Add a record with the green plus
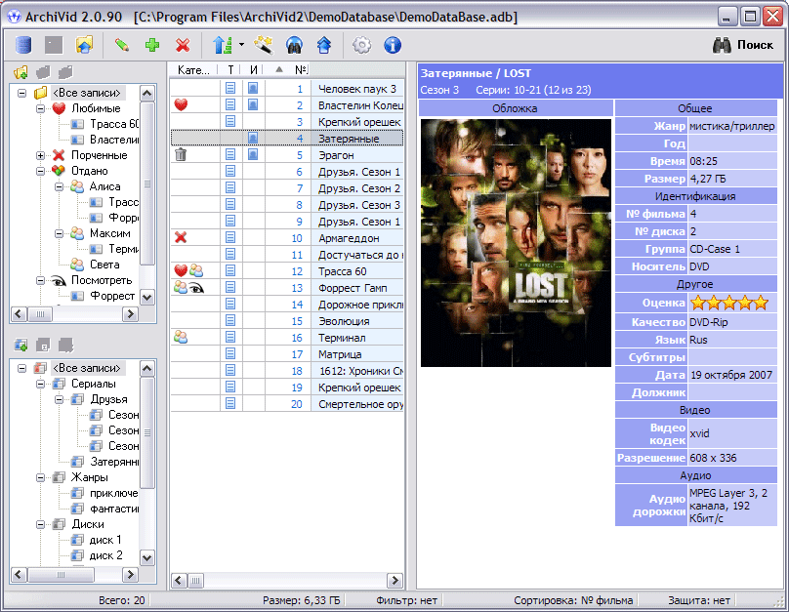This screenshot has height=612, width=789. point(152,45)
